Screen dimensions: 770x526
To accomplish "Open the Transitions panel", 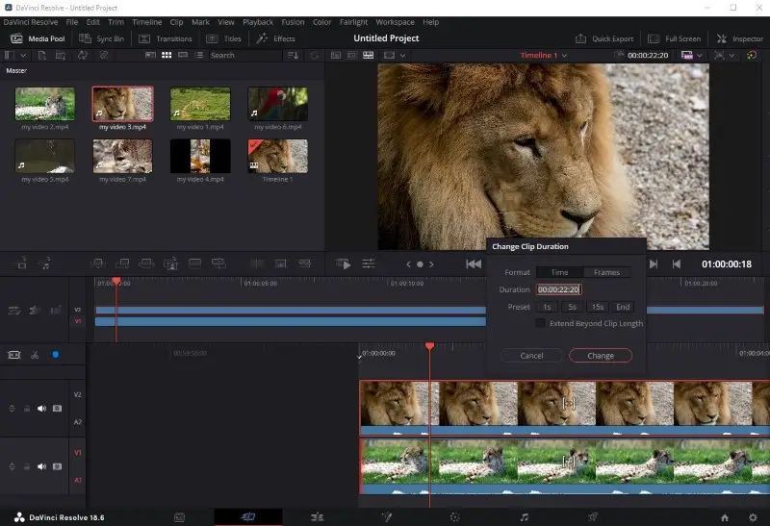I will (x=166, y=38).
